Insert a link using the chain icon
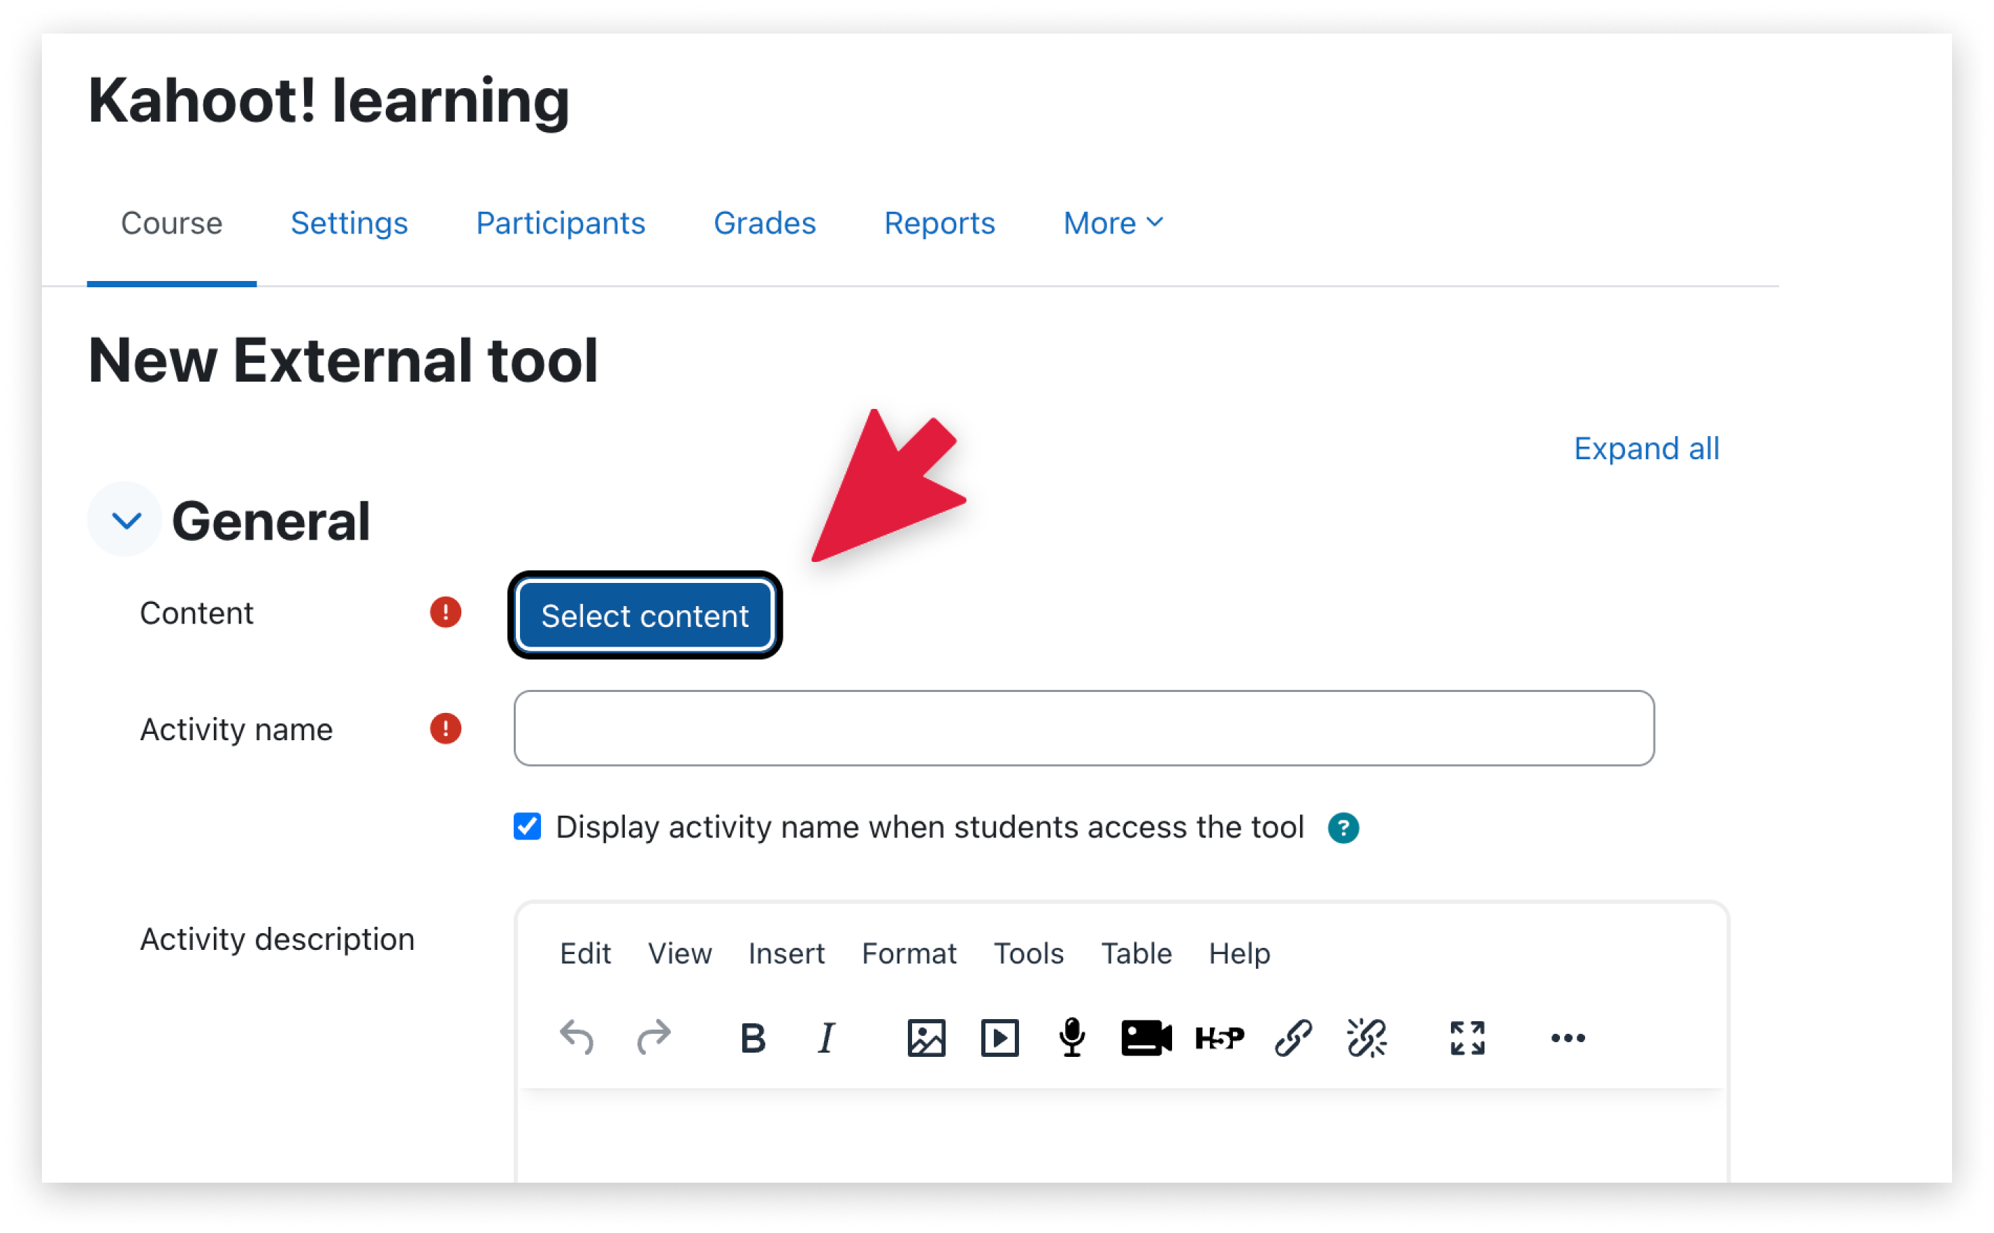This screenshot has width=1994, height=1233. pyautogui.click(x=1292, y=1037)
